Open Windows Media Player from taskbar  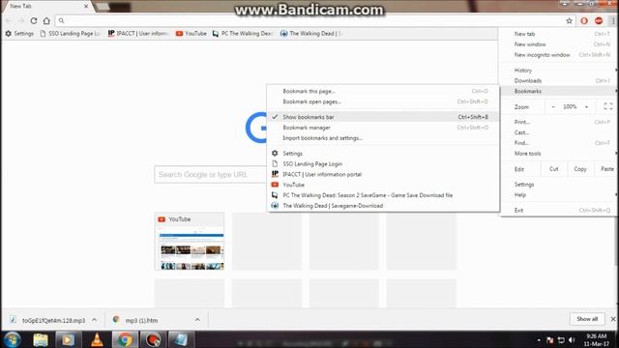(68, 339)
